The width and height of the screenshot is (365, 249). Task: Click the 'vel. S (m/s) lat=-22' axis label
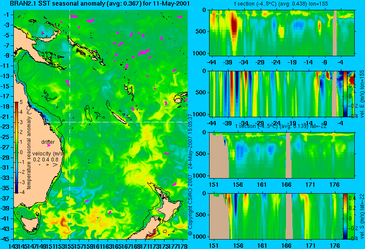point(362,216)
